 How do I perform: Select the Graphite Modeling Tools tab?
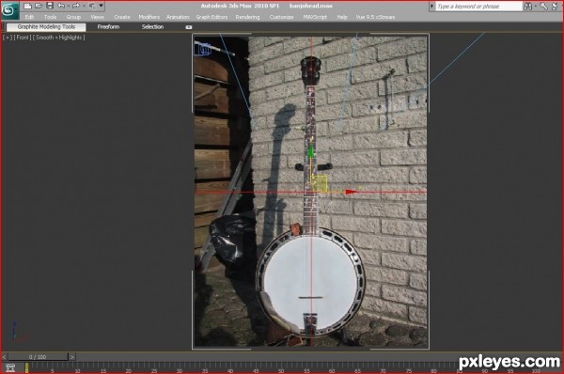click(x=46, y=27)
